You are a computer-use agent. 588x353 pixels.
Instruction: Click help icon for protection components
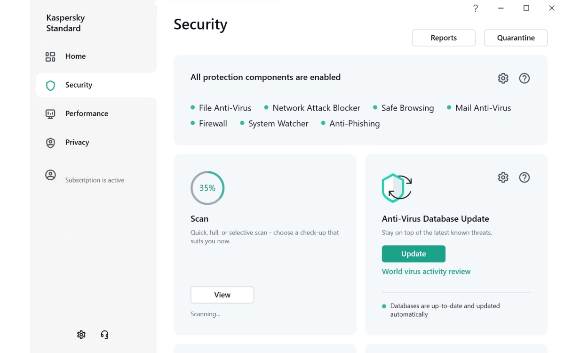[524, 79]
